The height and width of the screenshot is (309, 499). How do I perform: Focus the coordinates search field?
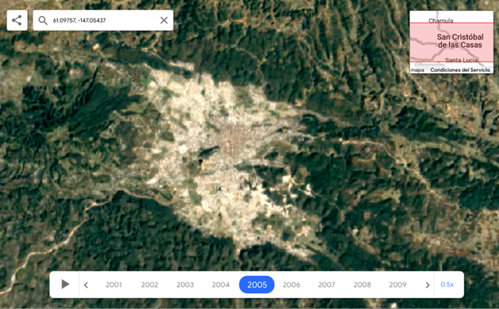(103, 20)
